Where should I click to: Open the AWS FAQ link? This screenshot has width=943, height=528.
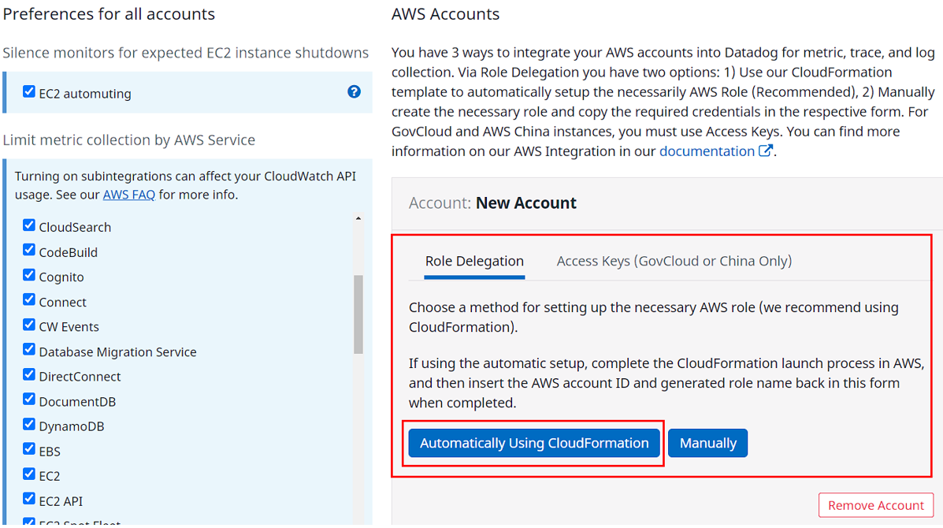click(128, 195)
